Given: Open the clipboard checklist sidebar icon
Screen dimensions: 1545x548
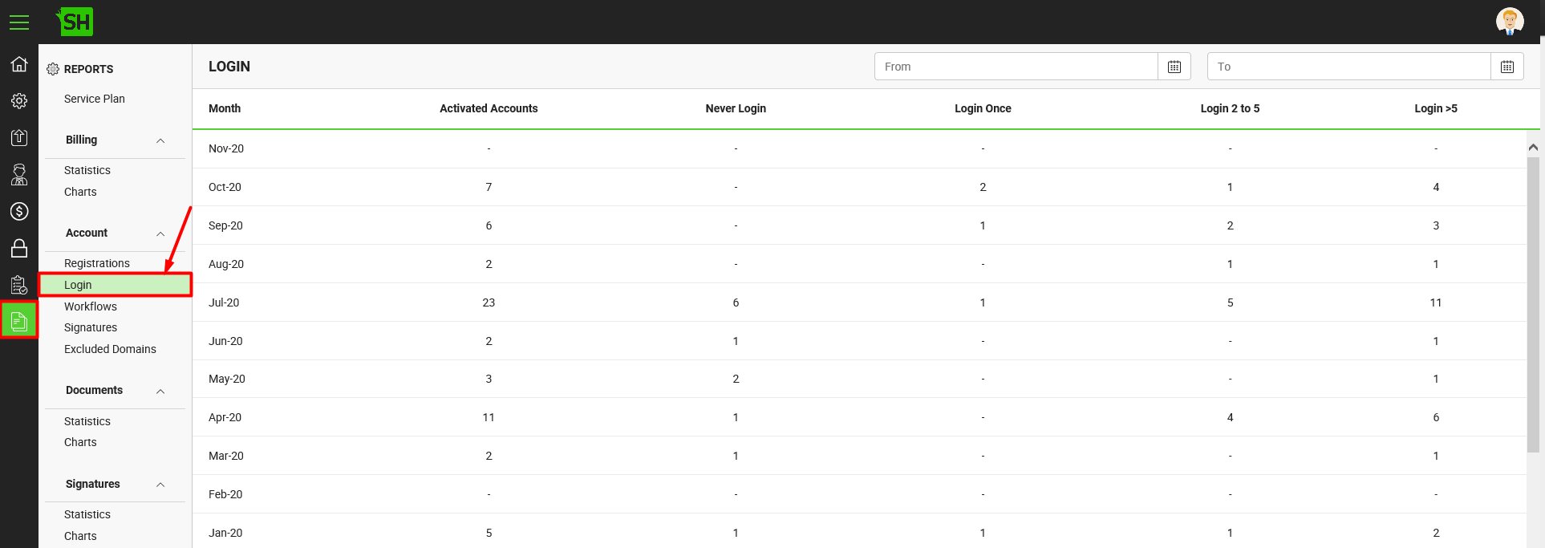Looking at the screenshot, I should [19, 285].
